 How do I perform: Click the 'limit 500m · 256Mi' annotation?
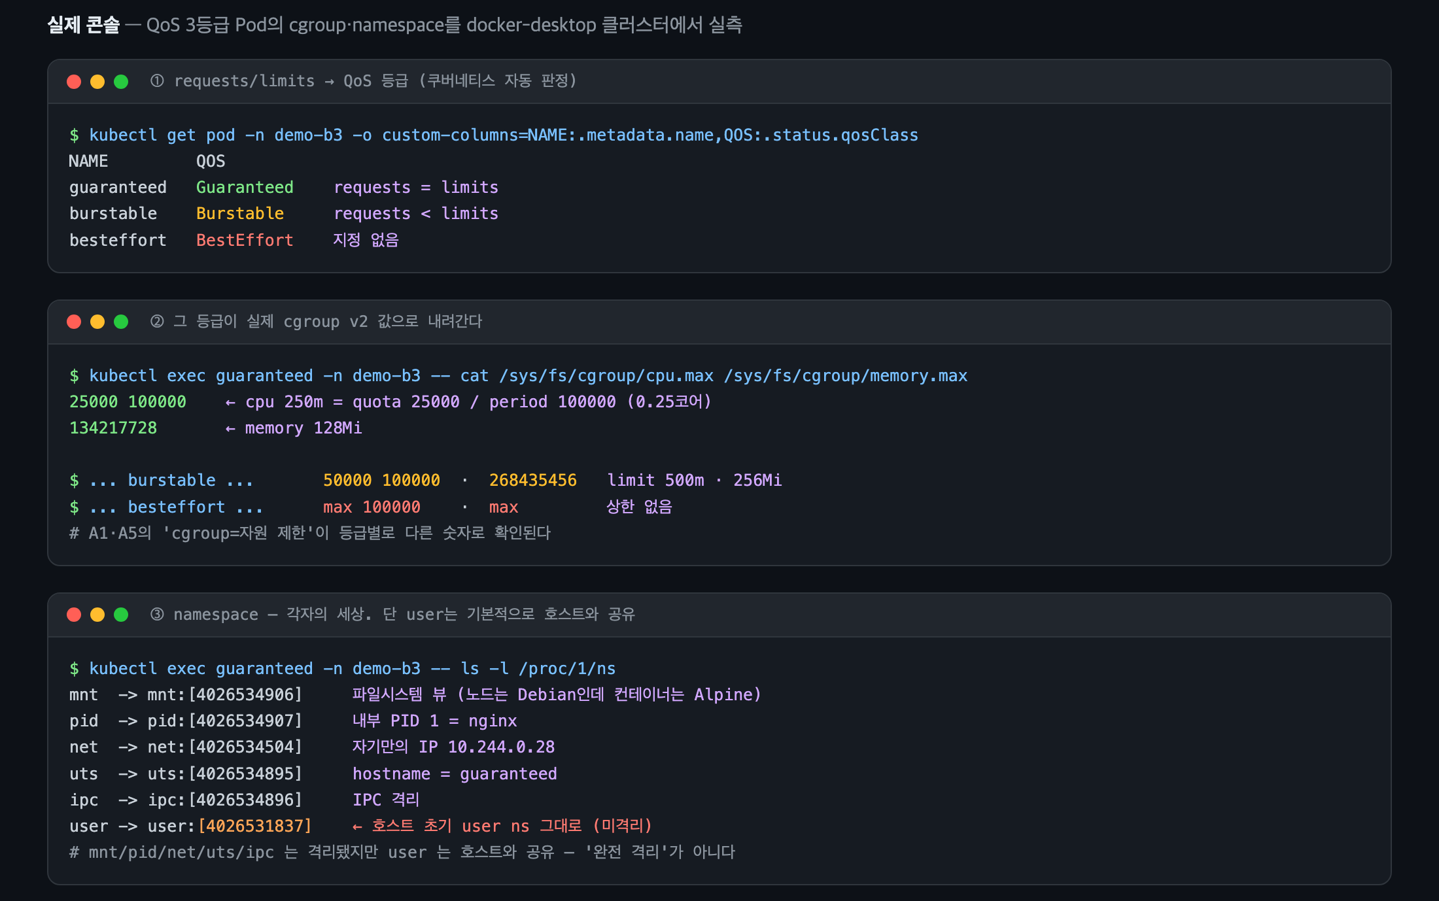pyautogui.click(x=695, y=481)
